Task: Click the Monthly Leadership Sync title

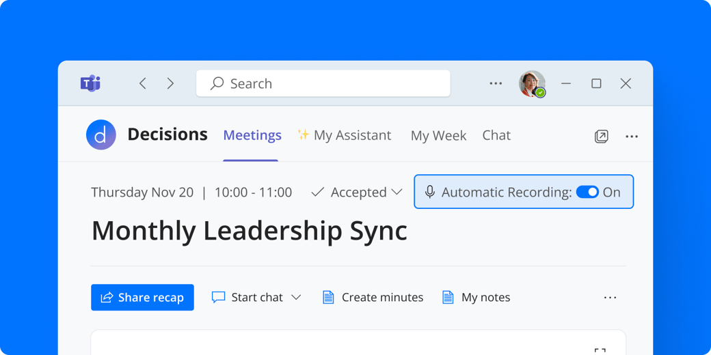Action: point(250,231)
